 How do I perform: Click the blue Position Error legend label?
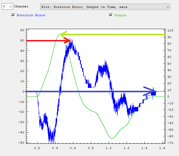(31, 15)
